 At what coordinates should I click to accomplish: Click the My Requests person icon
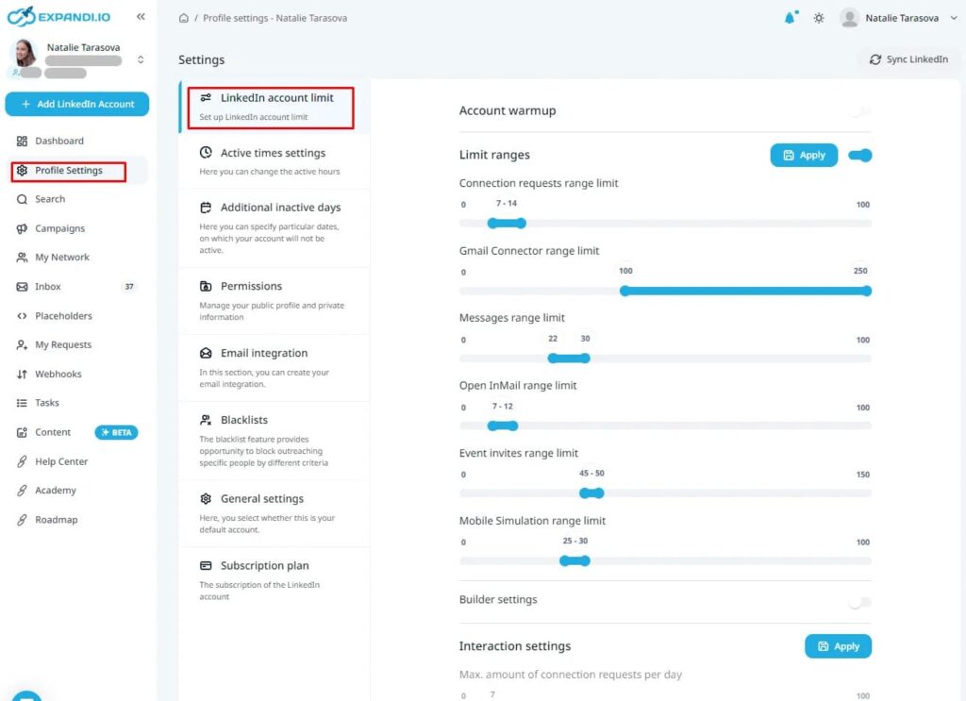point(23,345)
